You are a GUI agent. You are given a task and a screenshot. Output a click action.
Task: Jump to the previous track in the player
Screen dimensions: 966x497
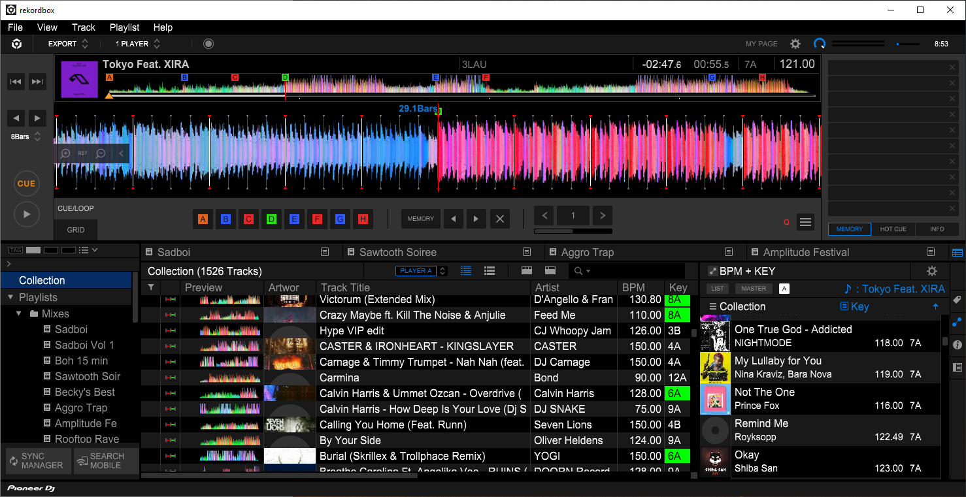(16, 82)
